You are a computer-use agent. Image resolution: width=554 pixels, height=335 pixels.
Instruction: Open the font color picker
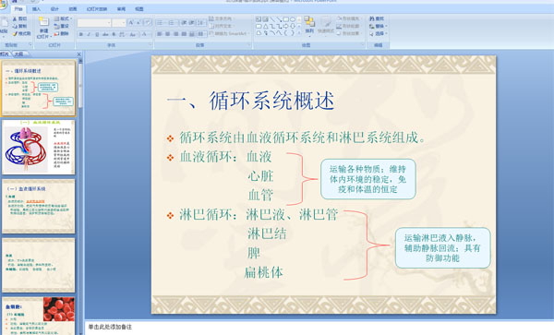coord(145,34)
